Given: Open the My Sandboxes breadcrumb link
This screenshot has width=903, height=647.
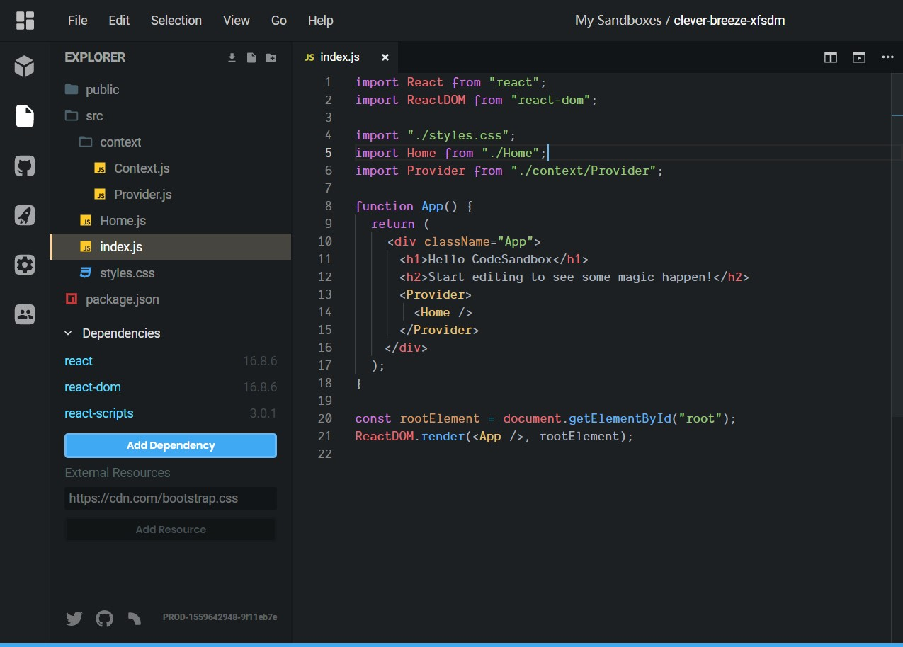Looking at the screenshot, I should coord(618,21).
